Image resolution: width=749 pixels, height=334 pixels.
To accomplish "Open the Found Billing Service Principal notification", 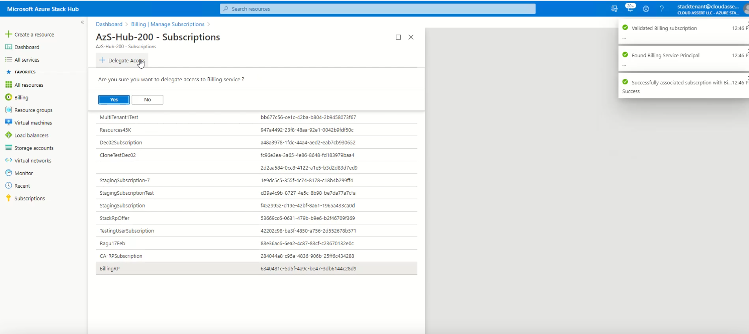I will pyautogui.click(x=683, y=58).
